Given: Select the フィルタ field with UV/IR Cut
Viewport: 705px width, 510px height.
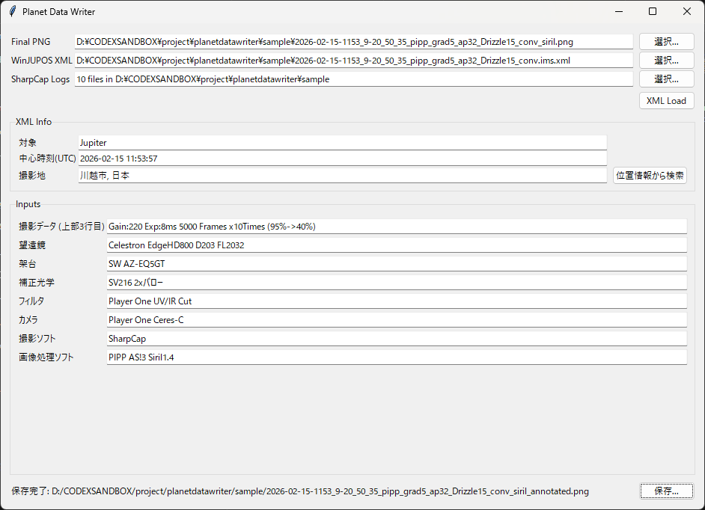Looking at the screenshot, I should click(x=397, y=301).
